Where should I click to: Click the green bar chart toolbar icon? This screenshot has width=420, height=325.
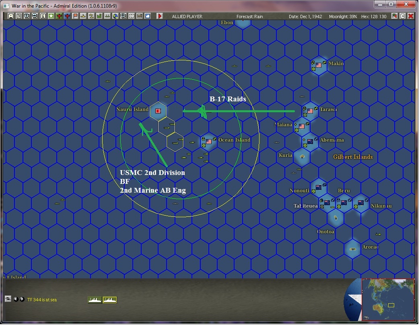coord(99,16)
